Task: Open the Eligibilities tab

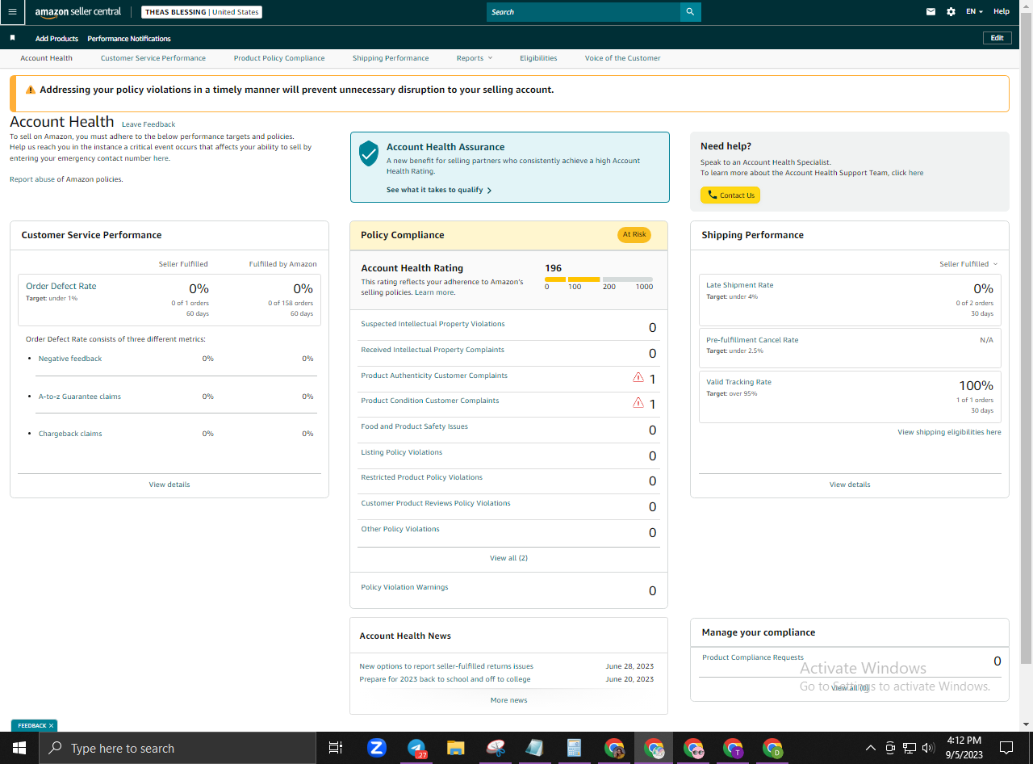Action: point(538,58)
